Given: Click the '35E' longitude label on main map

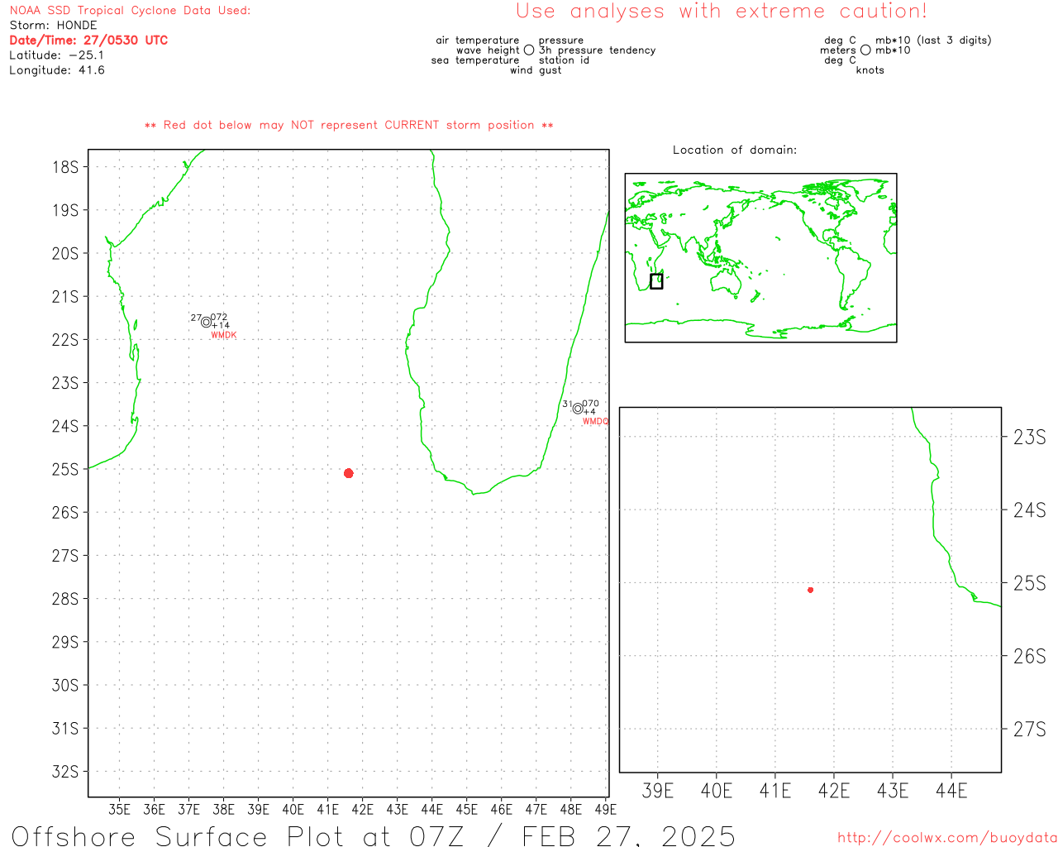Looking at the screenshot, I should pyautogui.click(x=120, y=810).
